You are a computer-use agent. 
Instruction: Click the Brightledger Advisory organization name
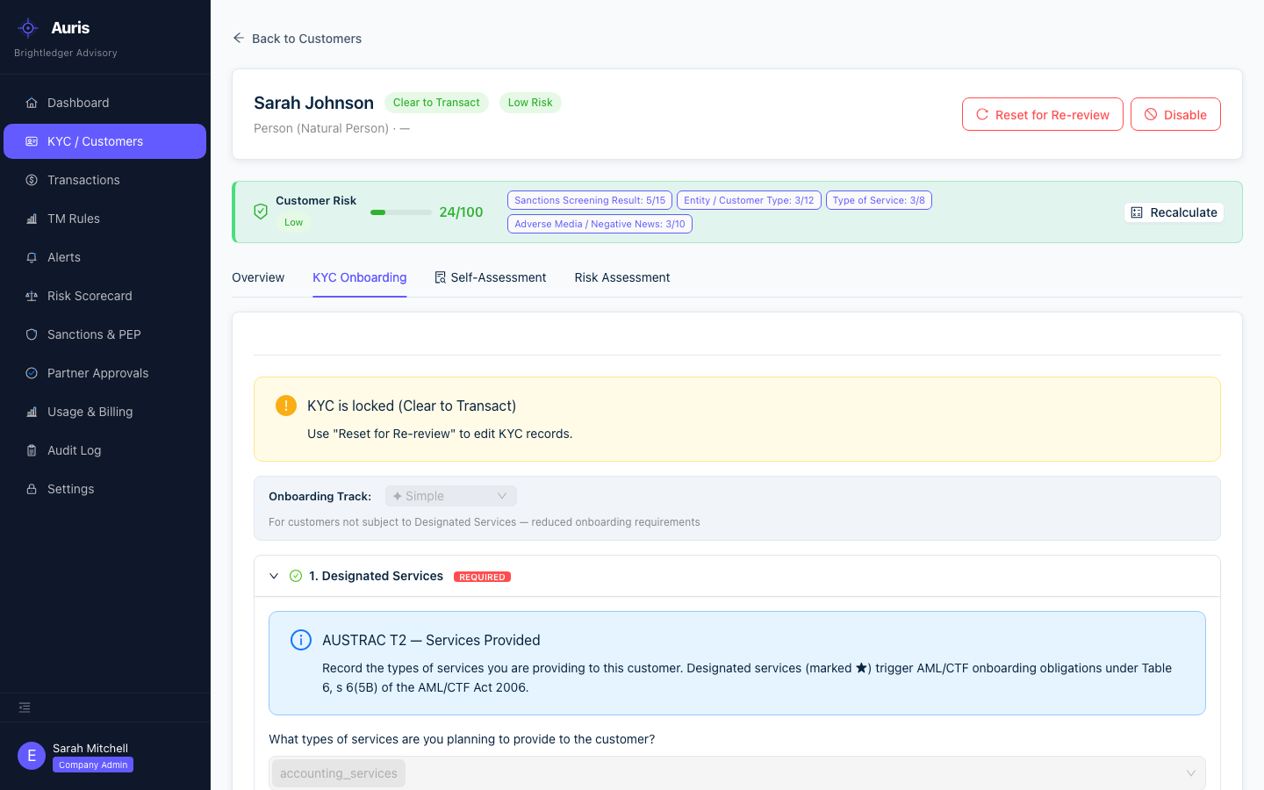pos(66,53)
